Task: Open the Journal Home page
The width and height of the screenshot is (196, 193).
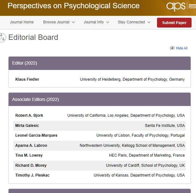Action: pos(22,22)
